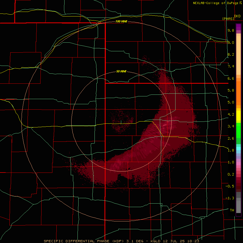Viewport: 243px width, 243px height.
Task: Click the 7.4 scale value
Action: click(231, 66)
